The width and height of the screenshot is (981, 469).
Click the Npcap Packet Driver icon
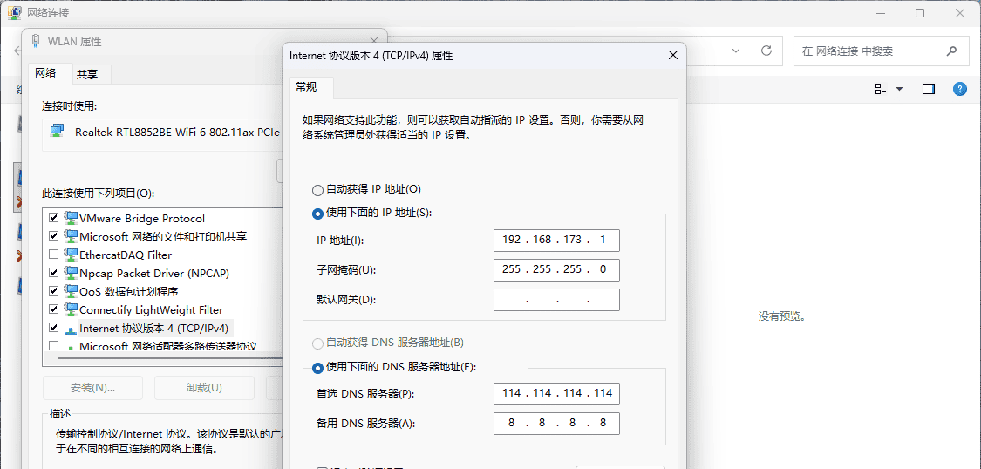[x=72, y=273]
